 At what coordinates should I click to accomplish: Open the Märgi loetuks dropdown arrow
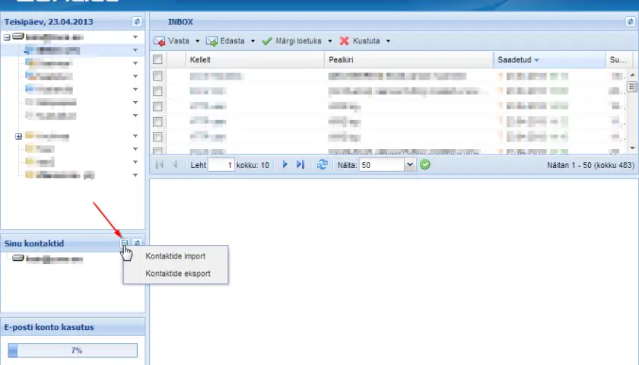[330, 41]
